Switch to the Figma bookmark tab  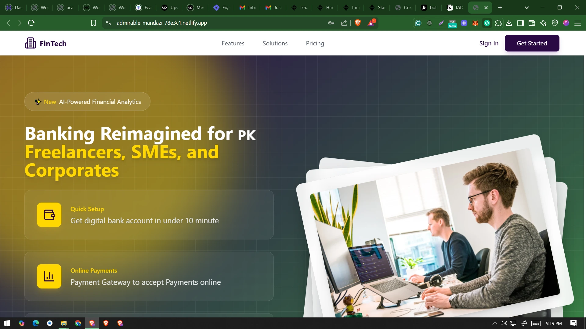221,7
